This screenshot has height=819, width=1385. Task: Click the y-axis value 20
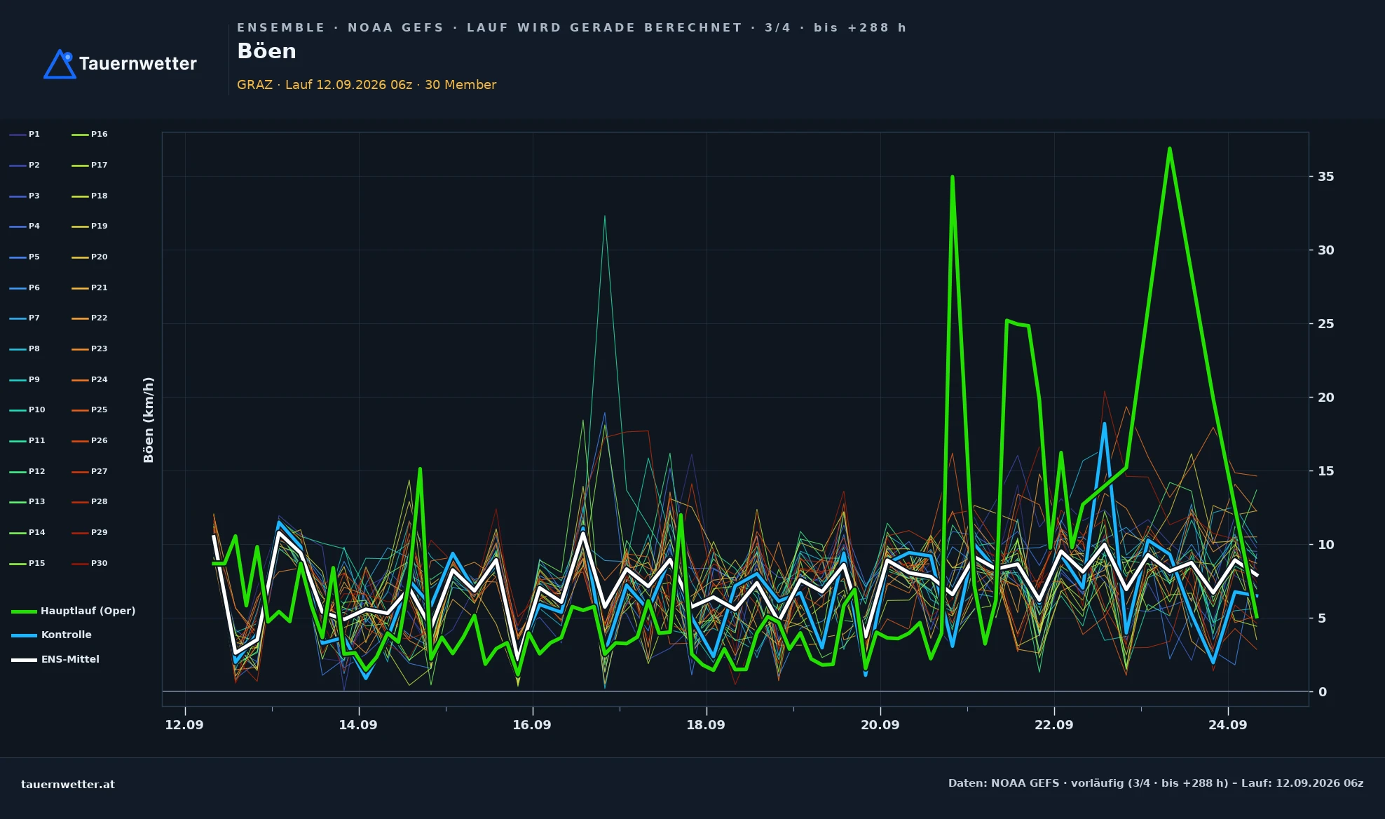click(x=1326, y=398)
